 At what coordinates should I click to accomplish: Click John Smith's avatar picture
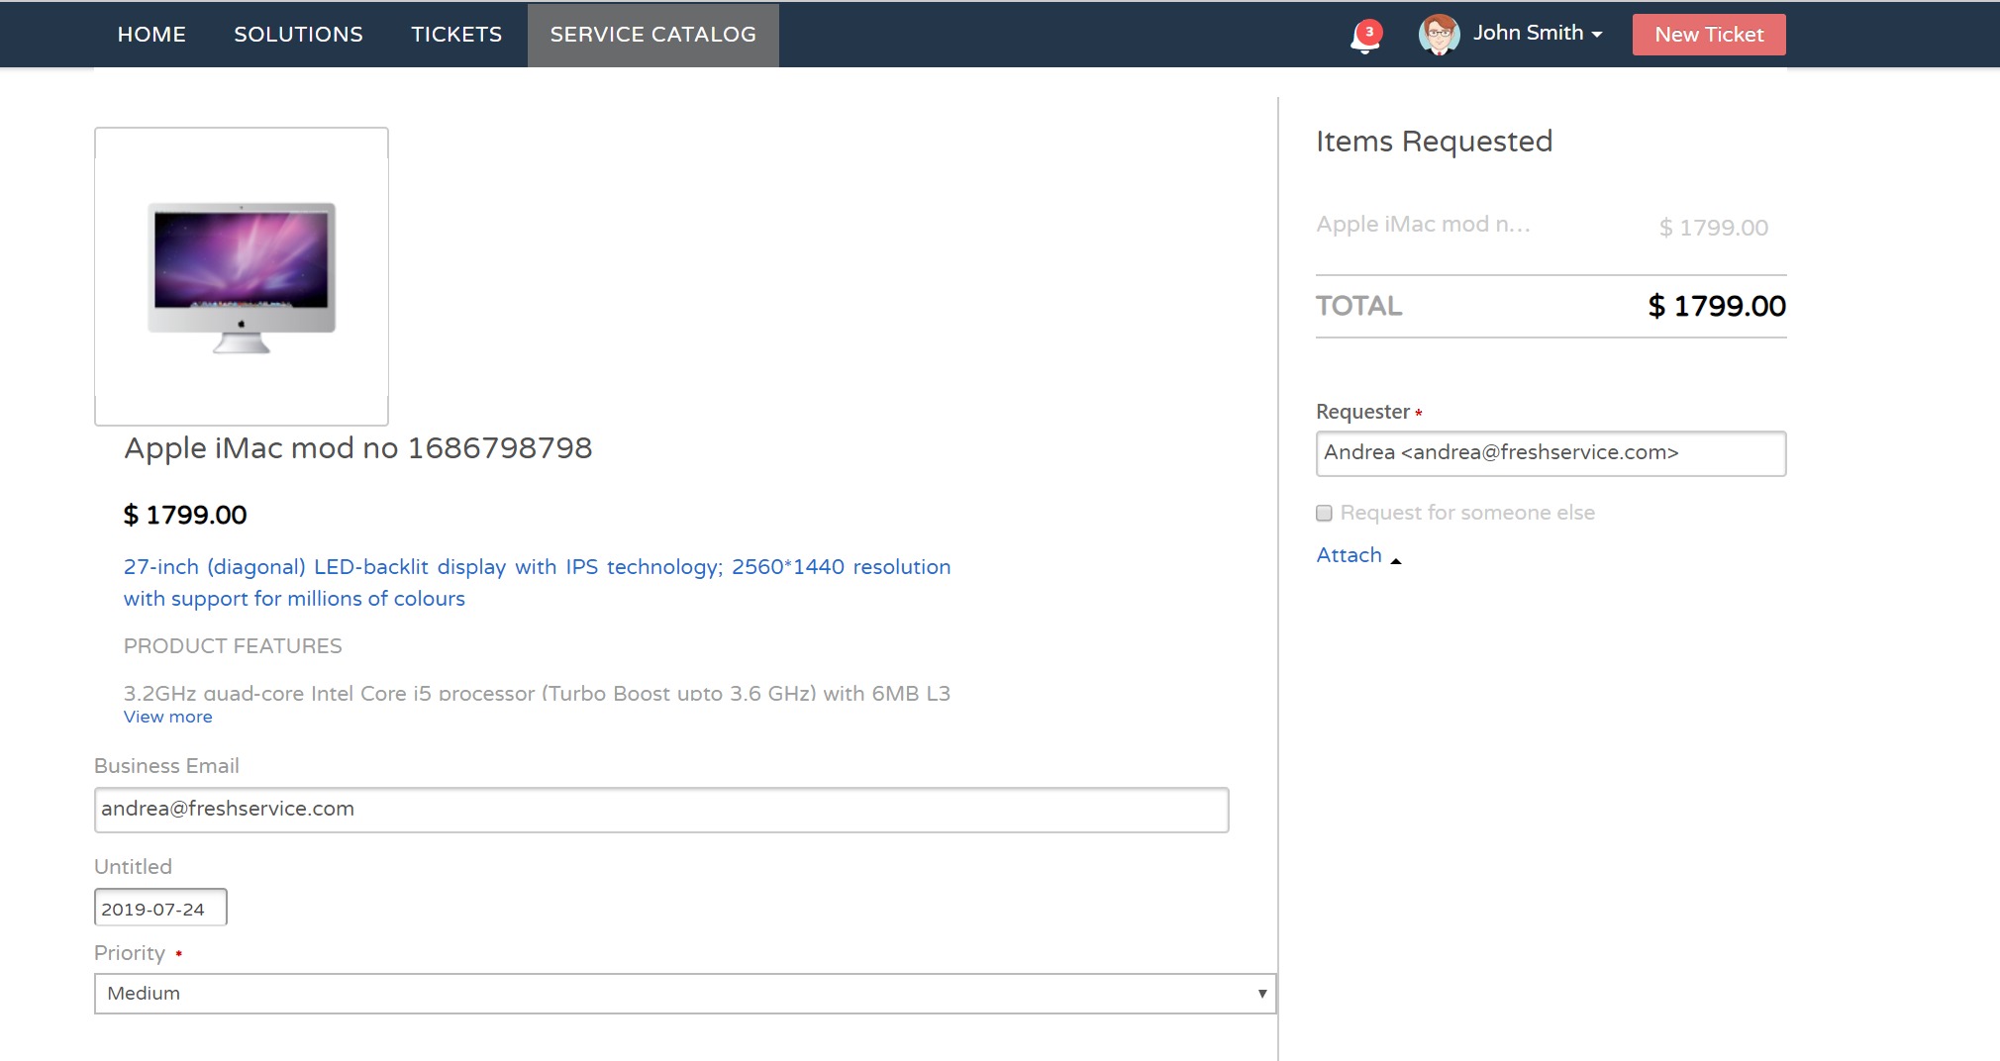click(x=1439, y=35)
